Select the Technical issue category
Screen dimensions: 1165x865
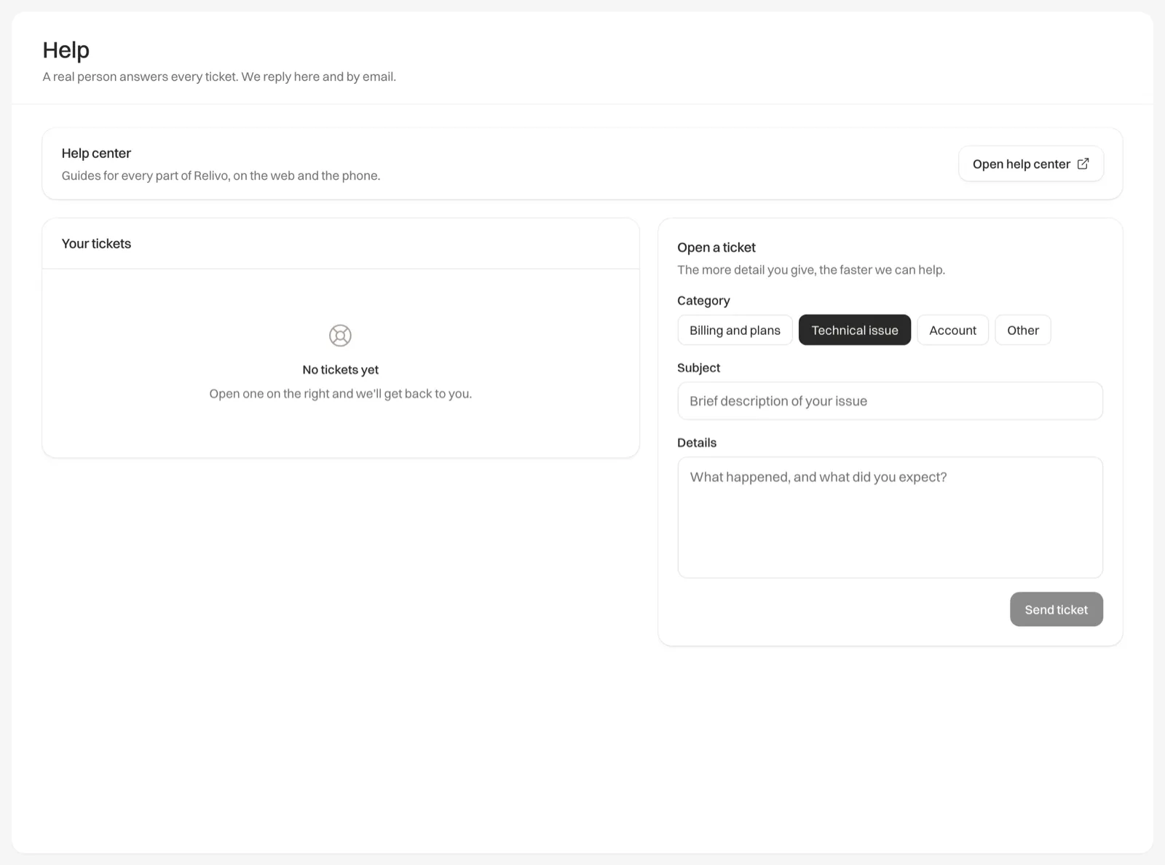pyautogui.click(x=855, y=330)
